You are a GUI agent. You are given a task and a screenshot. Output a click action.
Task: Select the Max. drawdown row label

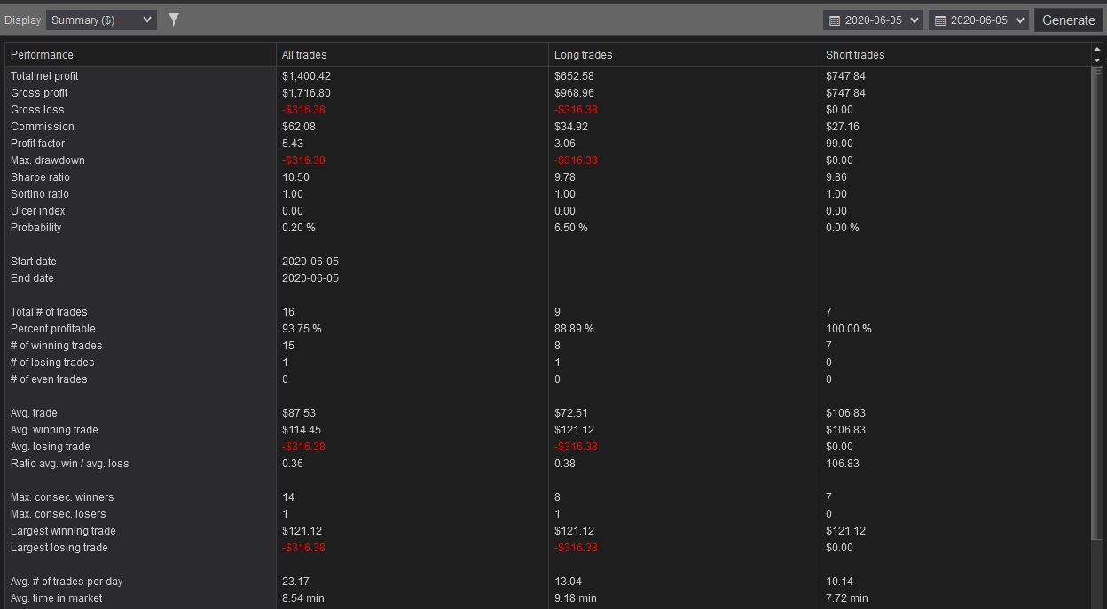(48, 160)
